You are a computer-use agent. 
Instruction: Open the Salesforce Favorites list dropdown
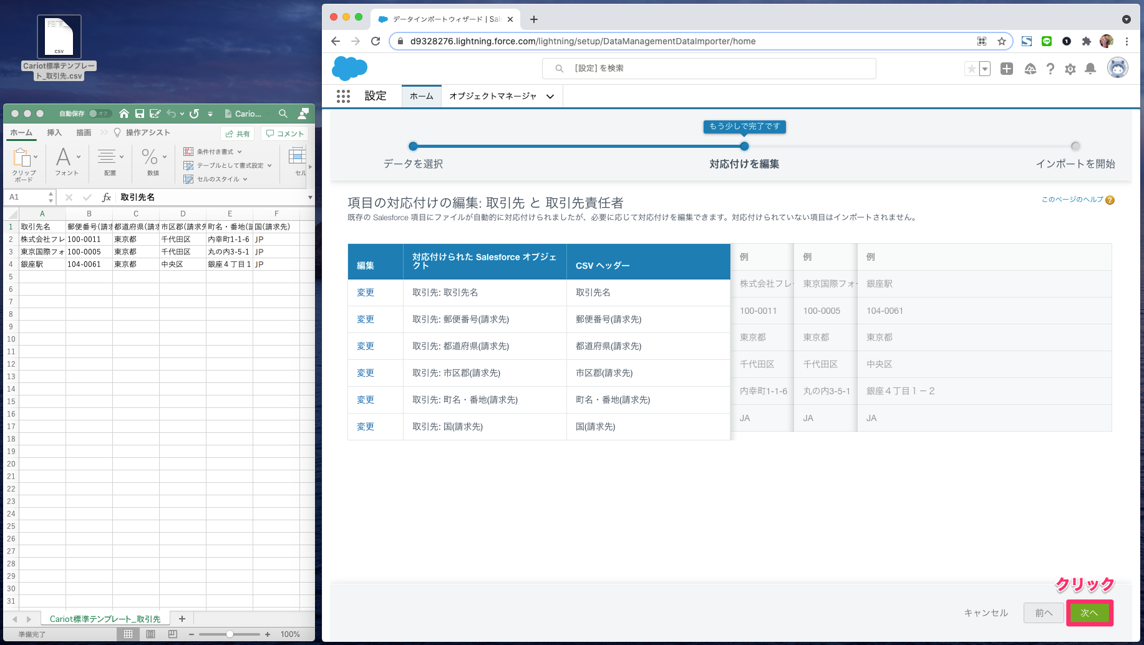[985, 69]
